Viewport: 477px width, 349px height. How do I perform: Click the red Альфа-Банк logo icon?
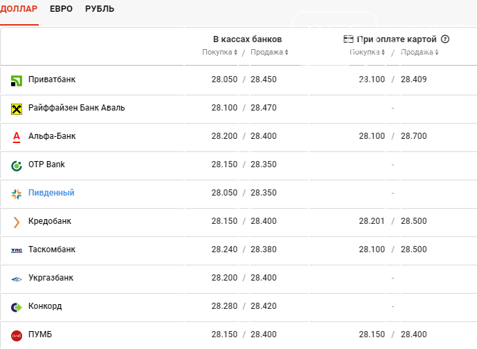pos(17,138)
